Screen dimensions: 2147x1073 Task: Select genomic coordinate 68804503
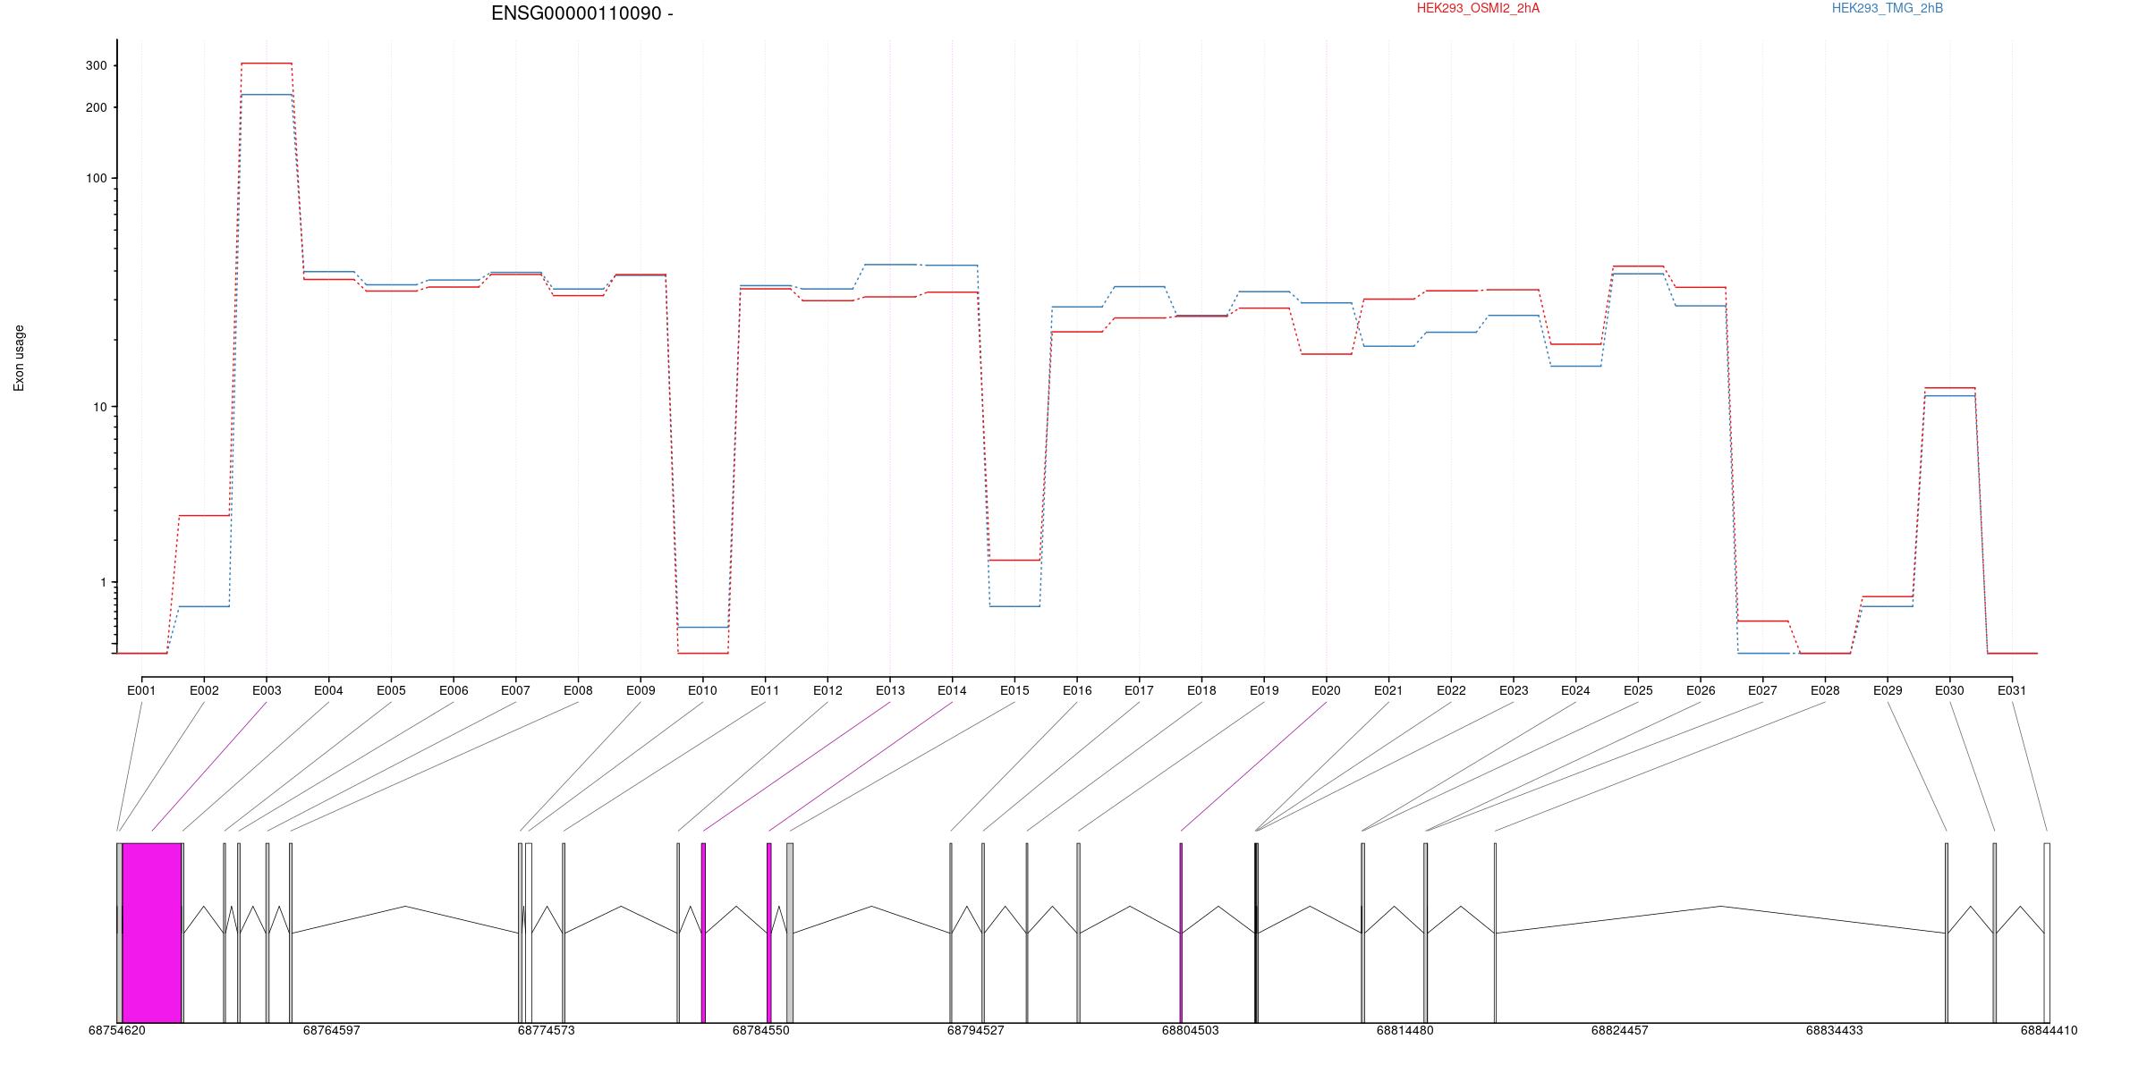click(x=1190, y=1030)
